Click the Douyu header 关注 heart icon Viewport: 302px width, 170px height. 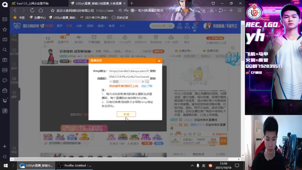tap(187, 26)
